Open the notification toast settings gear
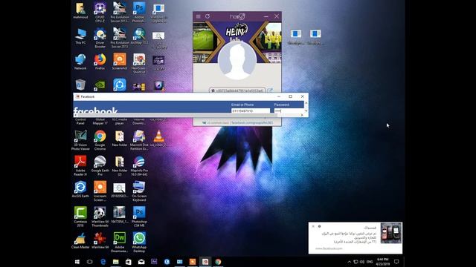This screenshot has height=267, width=476. (x=319, y=226)
